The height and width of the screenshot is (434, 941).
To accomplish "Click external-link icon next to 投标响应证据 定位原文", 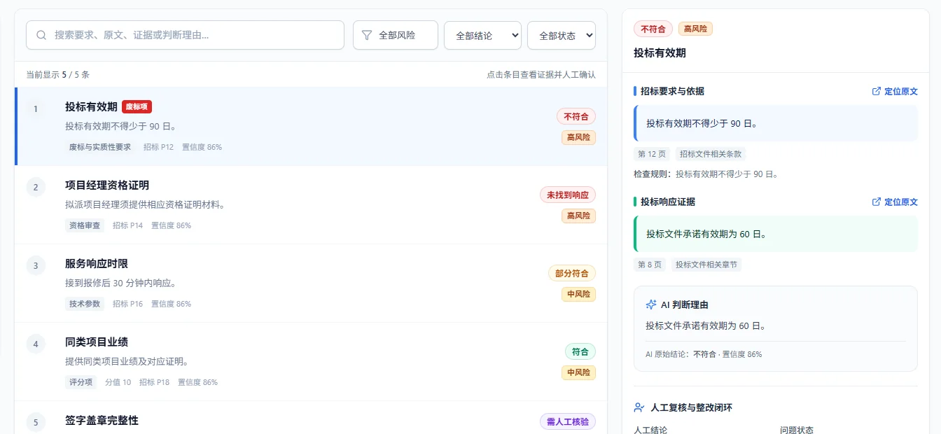I will pos(877,202).
